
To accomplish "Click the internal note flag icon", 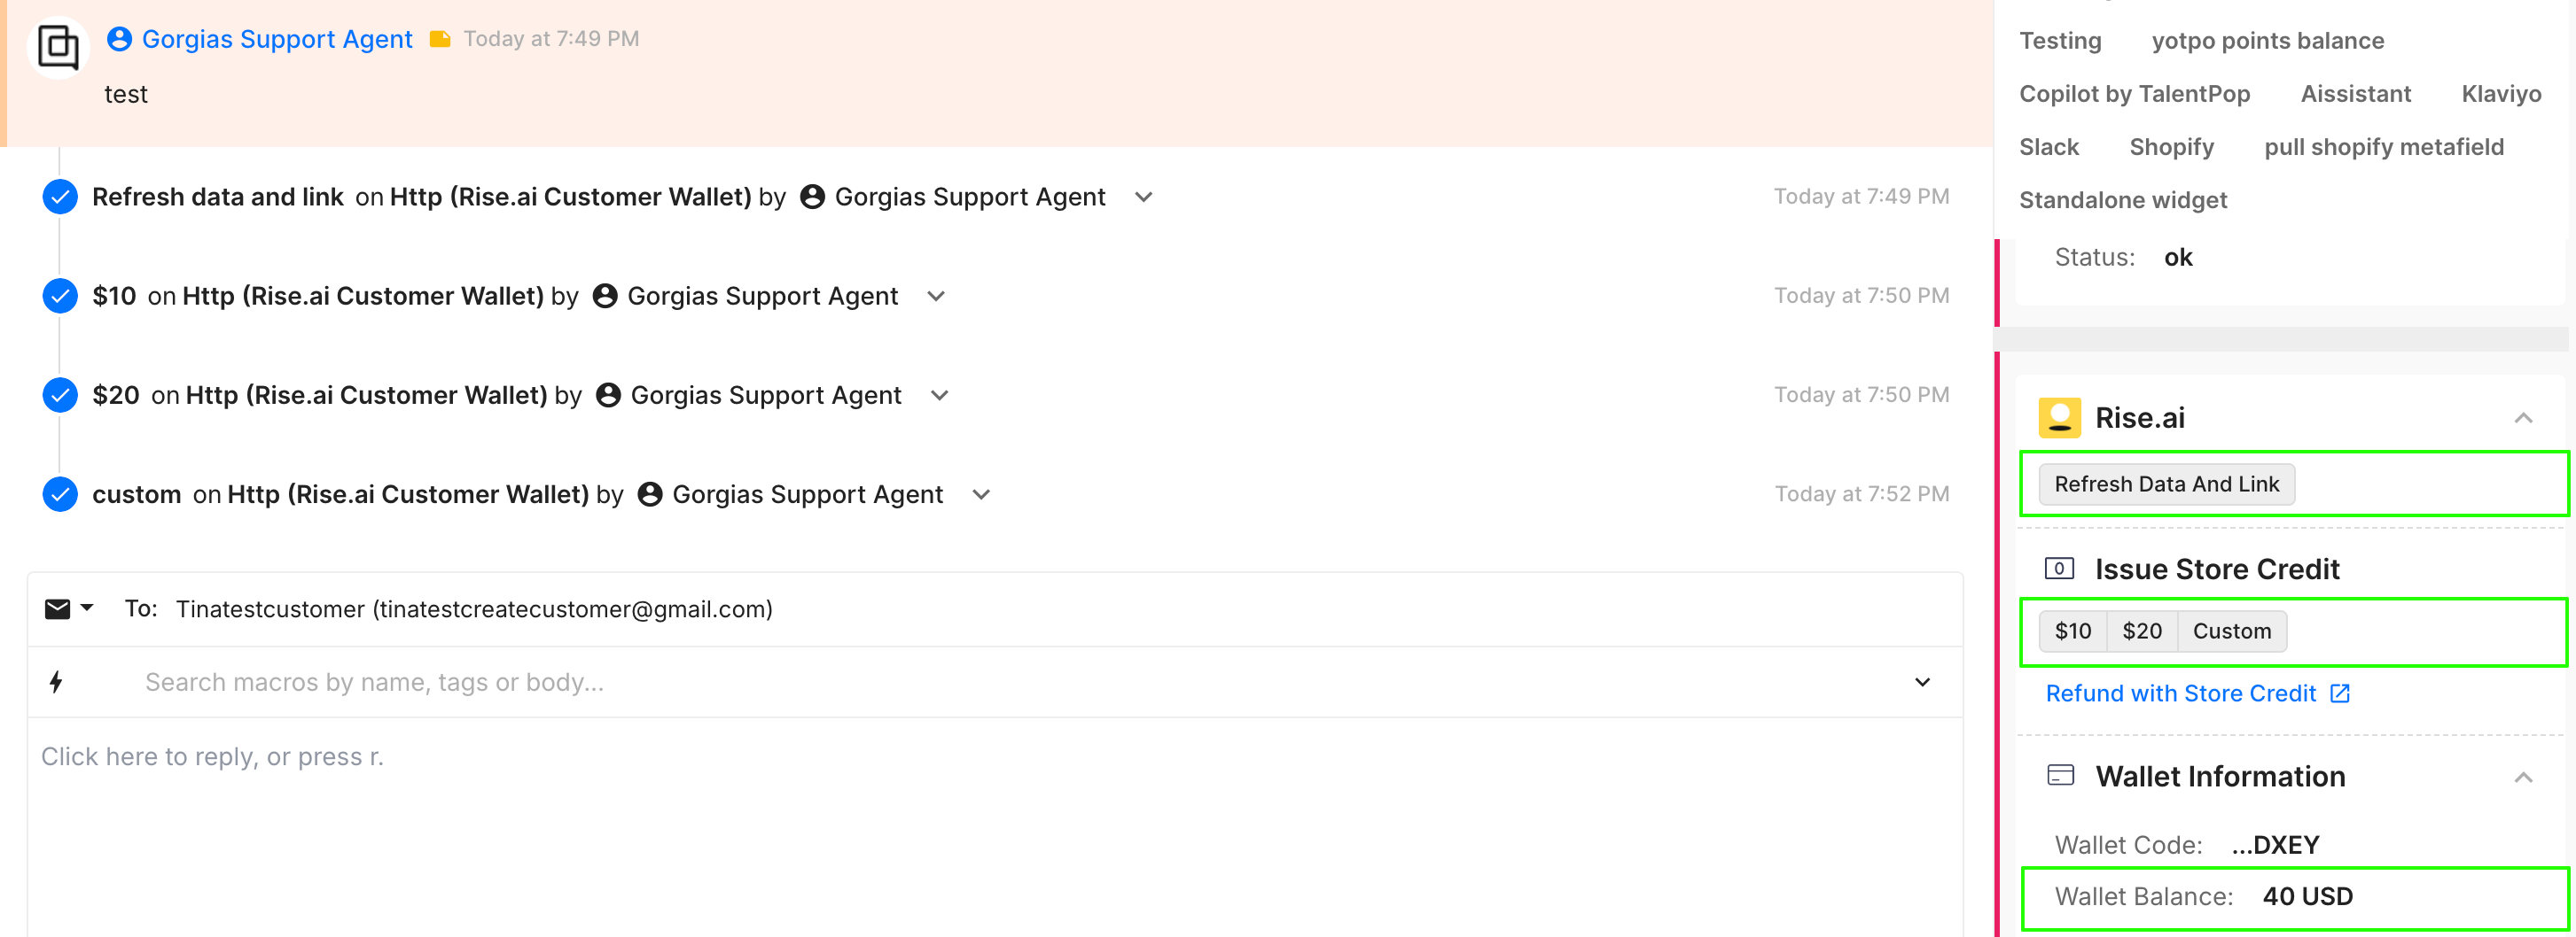I will 440,39.
